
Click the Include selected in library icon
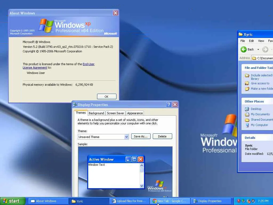247,76
